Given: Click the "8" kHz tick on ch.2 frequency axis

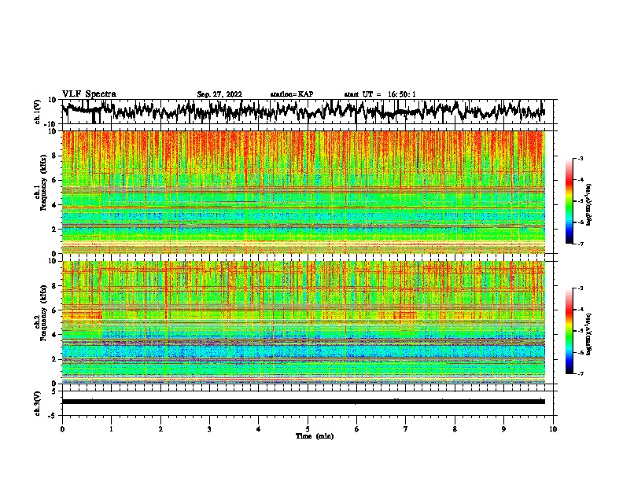Looking at the screenshot, I should 54,286.
